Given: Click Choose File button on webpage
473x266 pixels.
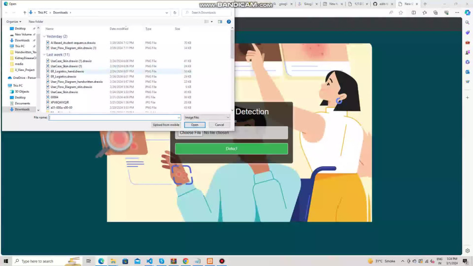Looking at the screenshot, I should point(190,133).
